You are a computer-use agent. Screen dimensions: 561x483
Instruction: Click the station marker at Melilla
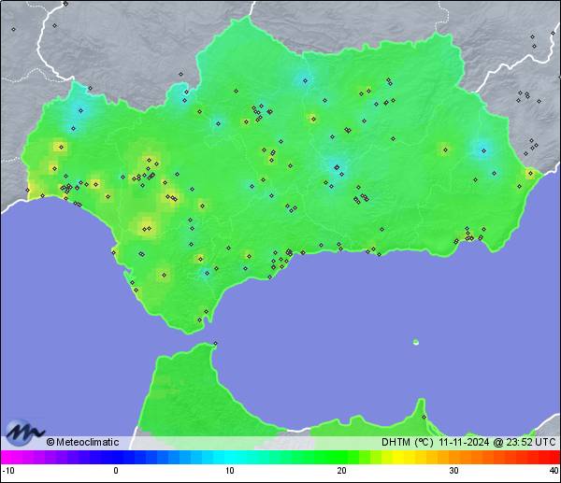(x=424, y=417)
